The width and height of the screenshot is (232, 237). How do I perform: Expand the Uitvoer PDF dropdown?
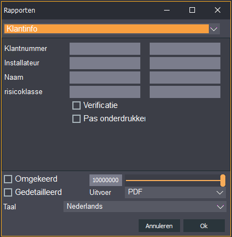(175, 192)
